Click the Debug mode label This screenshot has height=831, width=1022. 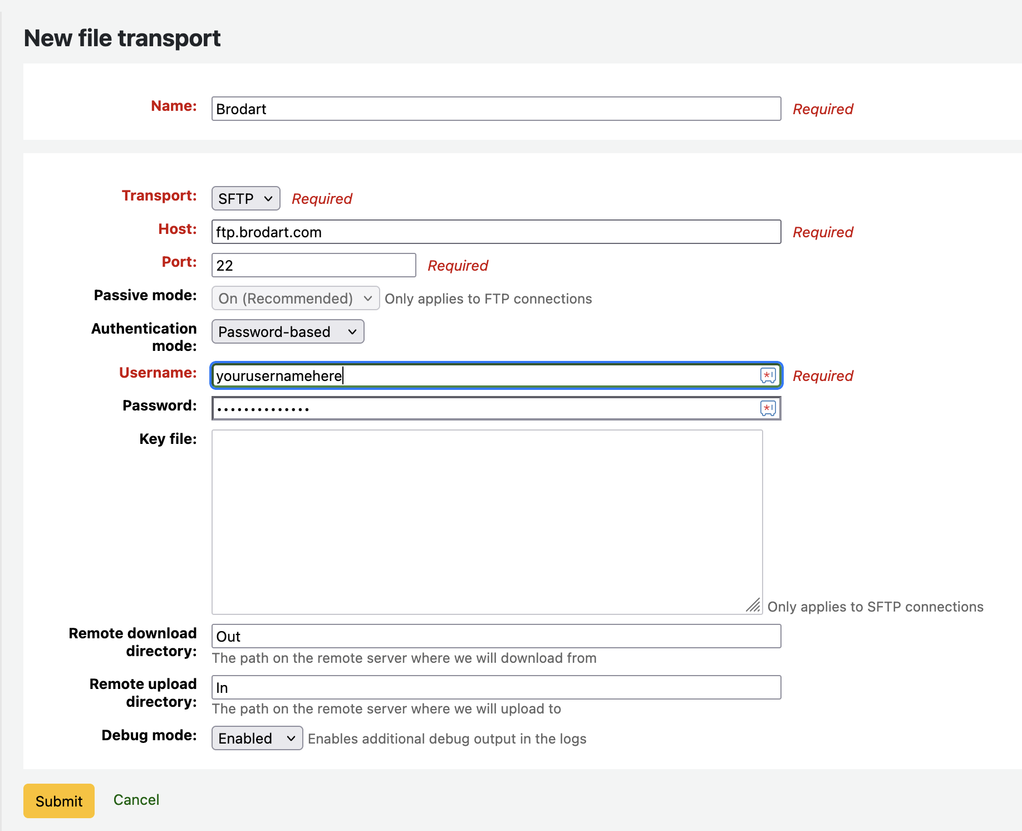pyautogui.click(x=149, y=735)
